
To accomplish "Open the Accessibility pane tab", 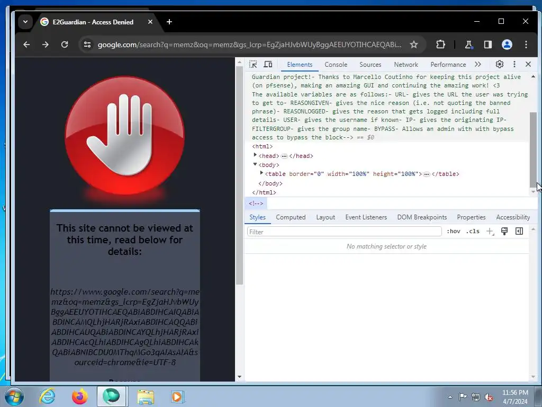I will [x=513, y=217].
